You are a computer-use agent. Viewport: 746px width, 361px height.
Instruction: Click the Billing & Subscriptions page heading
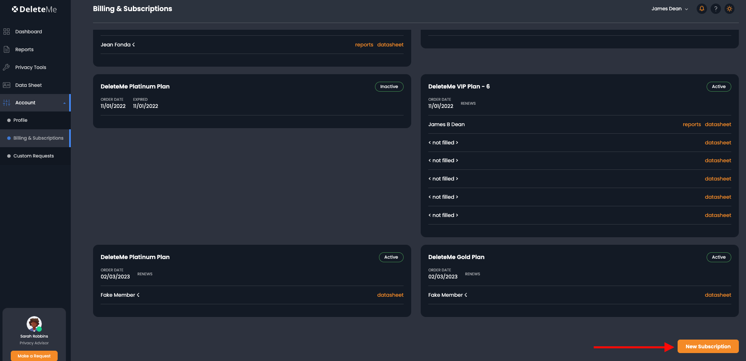tap(132, 9)
